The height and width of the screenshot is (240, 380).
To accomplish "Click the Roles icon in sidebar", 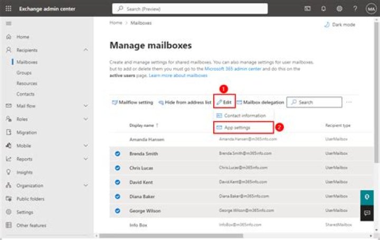I will [9, 119].
